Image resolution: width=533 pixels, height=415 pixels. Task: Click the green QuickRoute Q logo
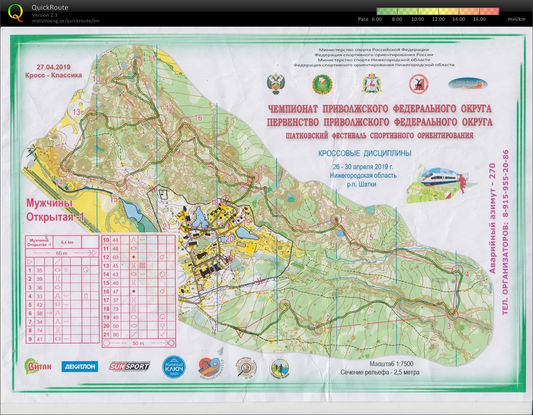tap(15, 12)
